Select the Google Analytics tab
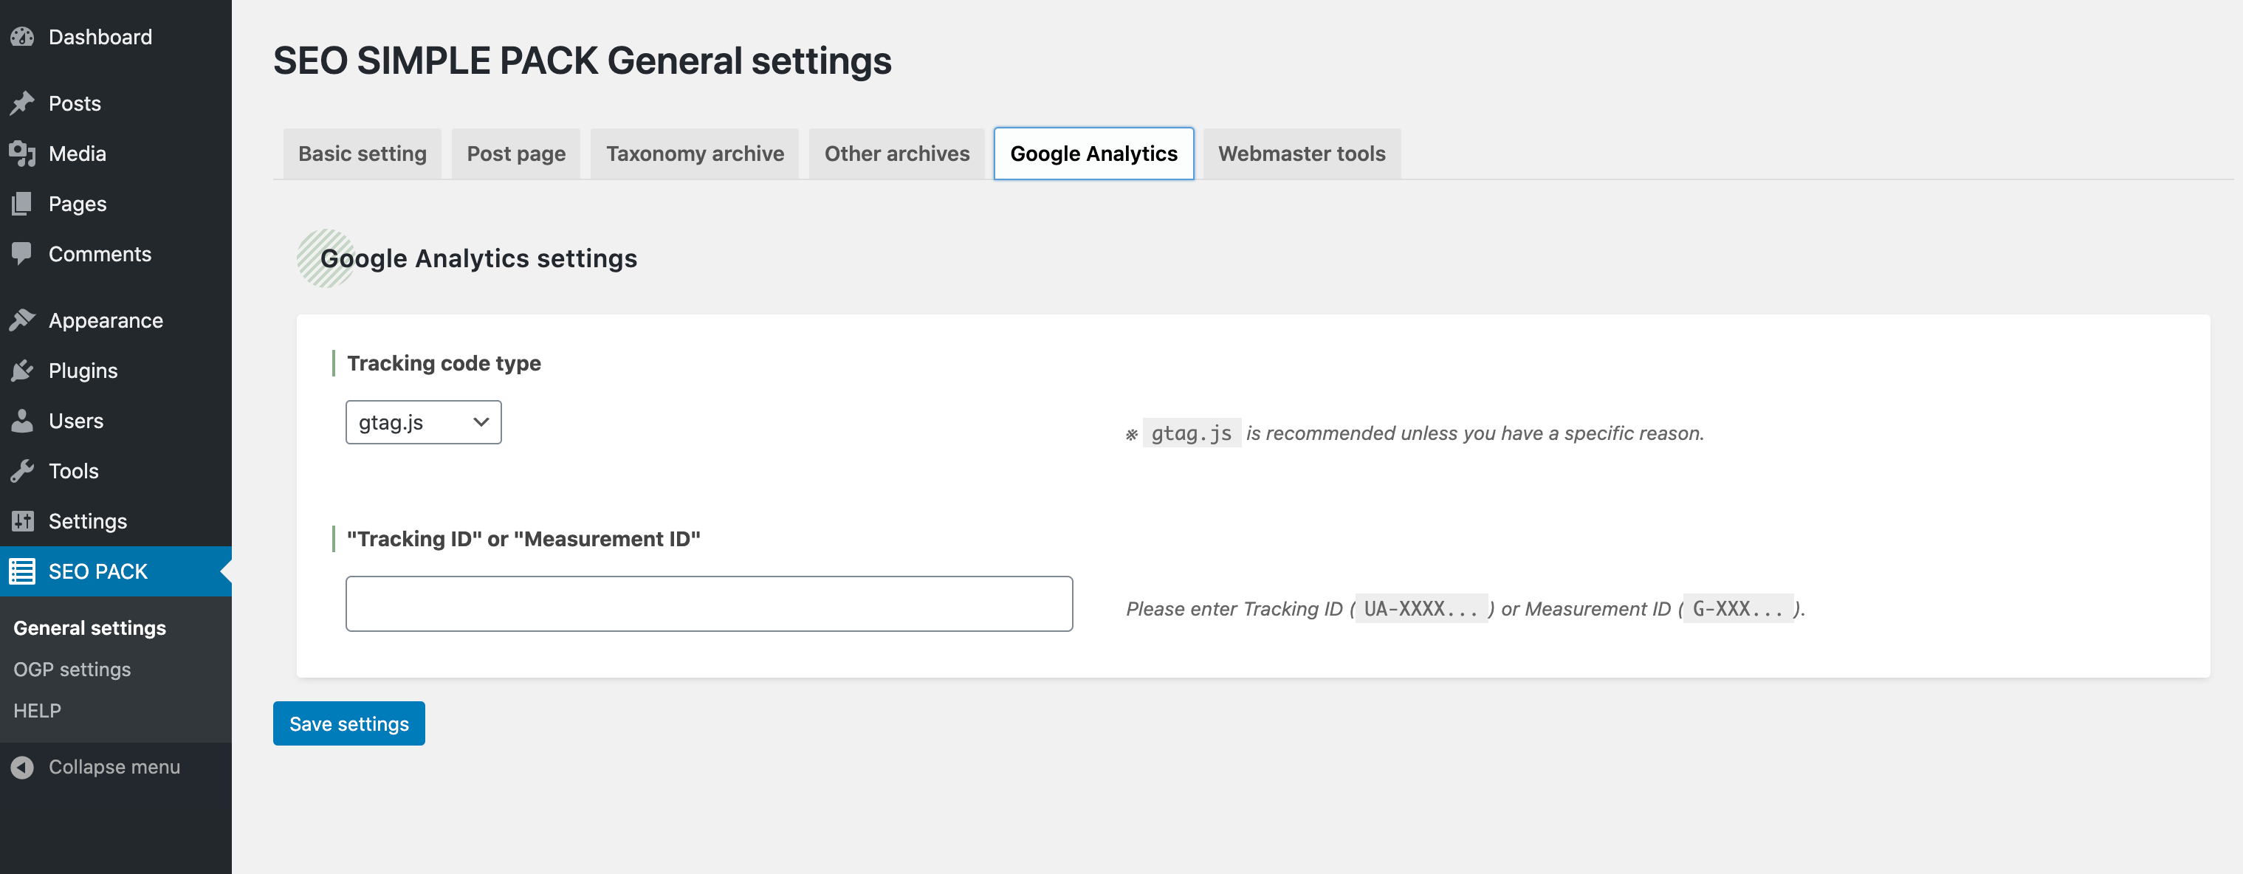This screenshot has height=874, width=2243. 1093,154
